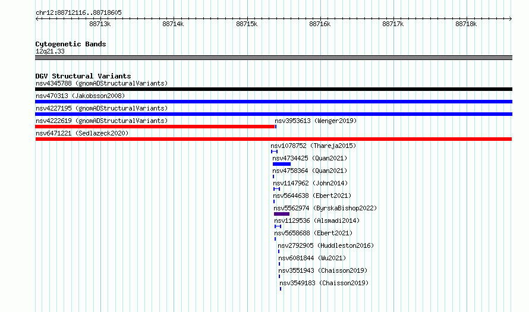
Task: Click the 88717k ruler tick label
Action: click(393, 24)
